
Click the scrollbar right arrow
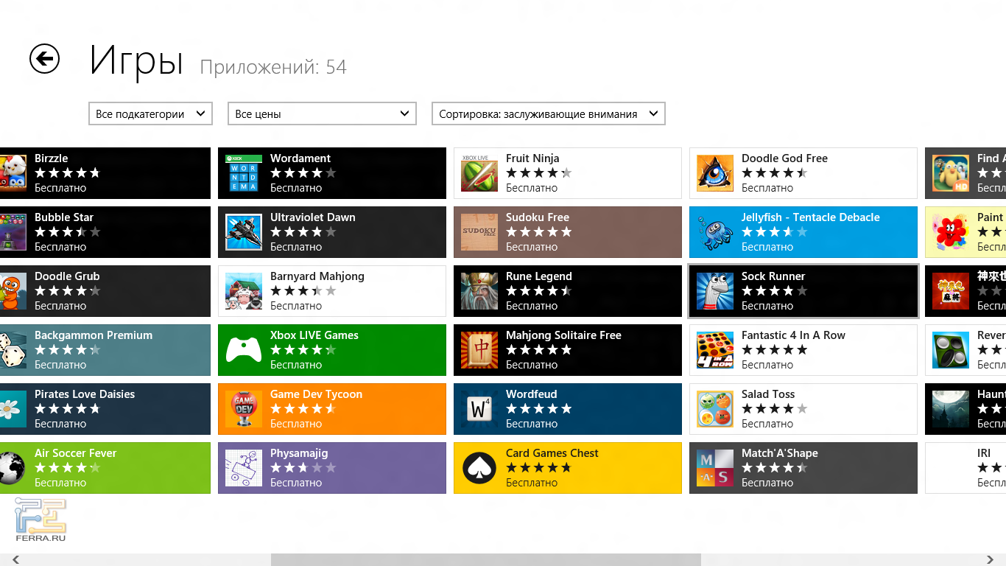click(x=991, y=559)
